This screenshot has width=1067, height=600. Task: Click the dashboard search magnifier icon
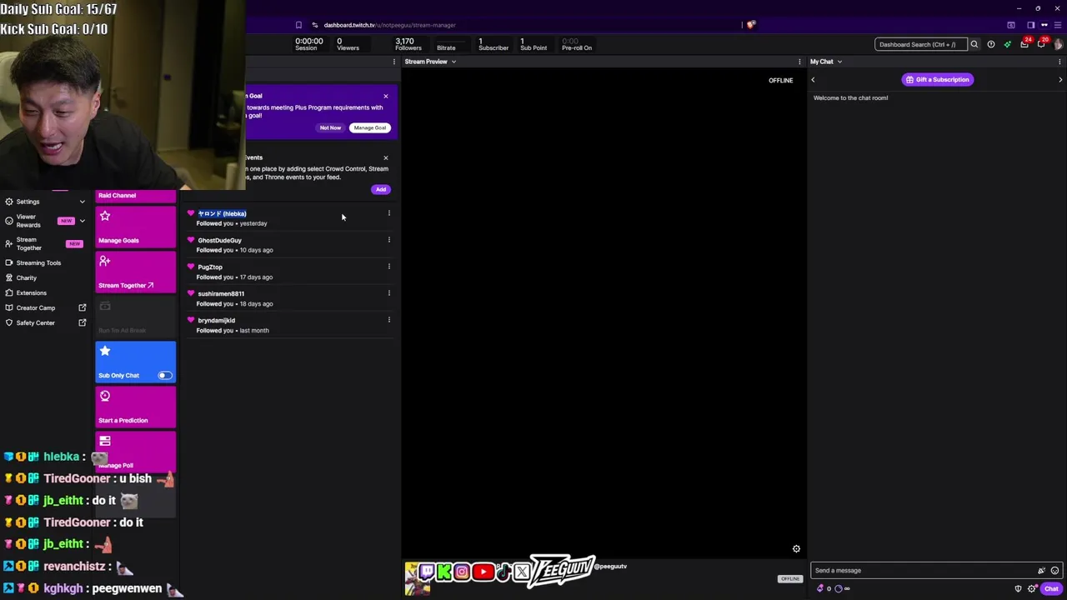[974, 44]
